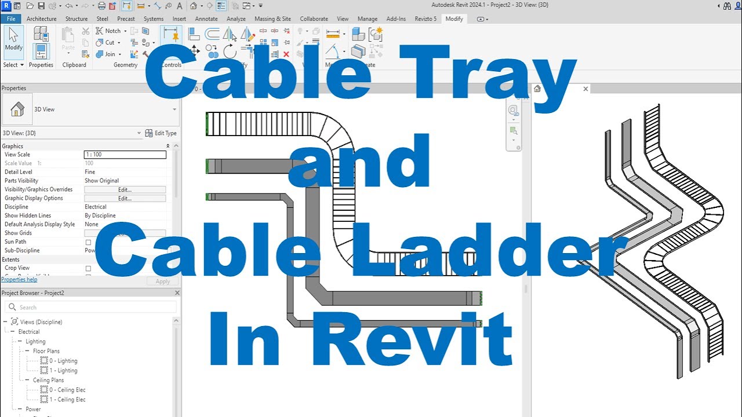Viewport: 742px width, 417px height.
Task: Select the Move tool with four arrows
Action: coord(194,51)
